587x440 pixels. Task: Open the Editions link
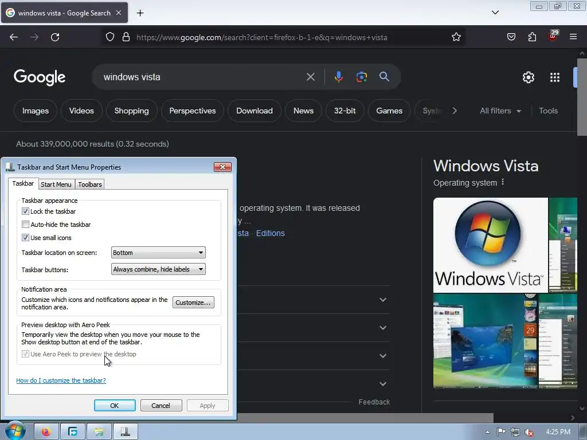[x=271, y=233]
